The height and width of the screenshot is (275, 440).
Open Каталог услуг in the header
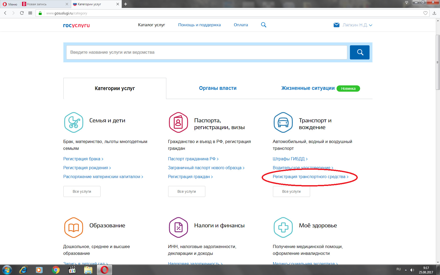pos(151,25)
